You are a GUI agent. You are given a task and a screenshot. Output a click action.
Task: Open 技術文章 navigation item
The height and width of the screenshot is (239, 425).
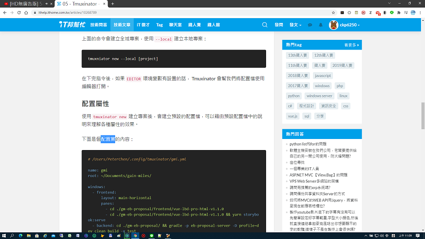pyautogui.click(x=122, y=25)
